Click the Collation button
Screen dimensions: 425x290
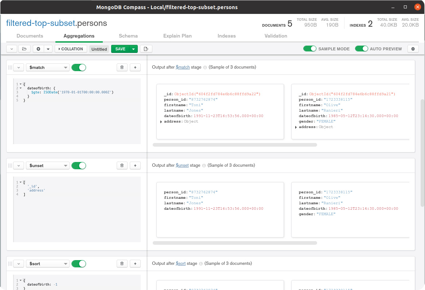[x=71, y=49]
